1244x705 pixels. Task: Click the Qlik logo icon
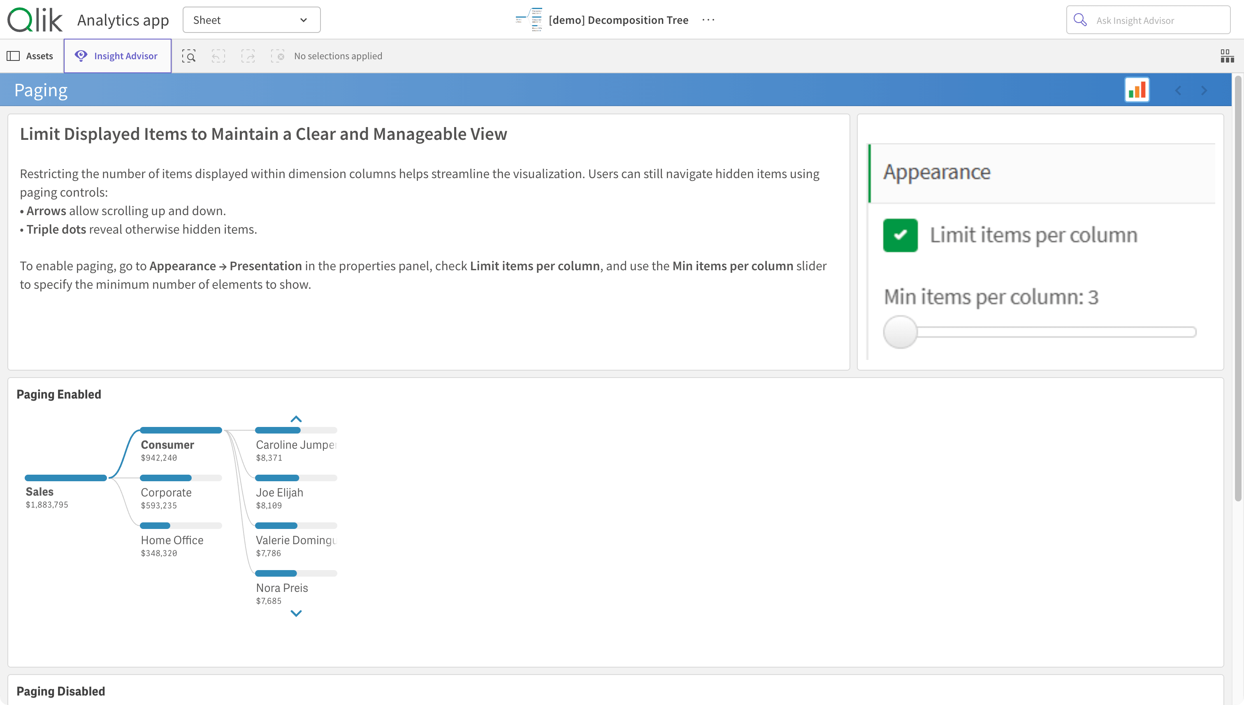point(35,20)
